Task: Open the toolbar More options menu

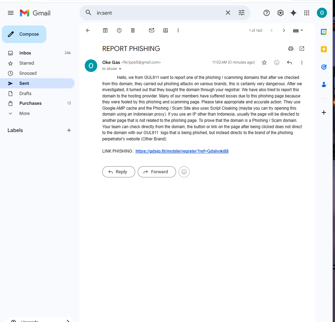Action: pyautogui.click(x=178, y=30)
